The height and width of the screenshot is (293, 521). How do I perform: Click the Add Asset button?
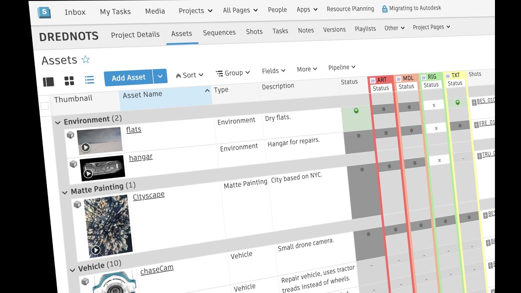coord(128,78)
